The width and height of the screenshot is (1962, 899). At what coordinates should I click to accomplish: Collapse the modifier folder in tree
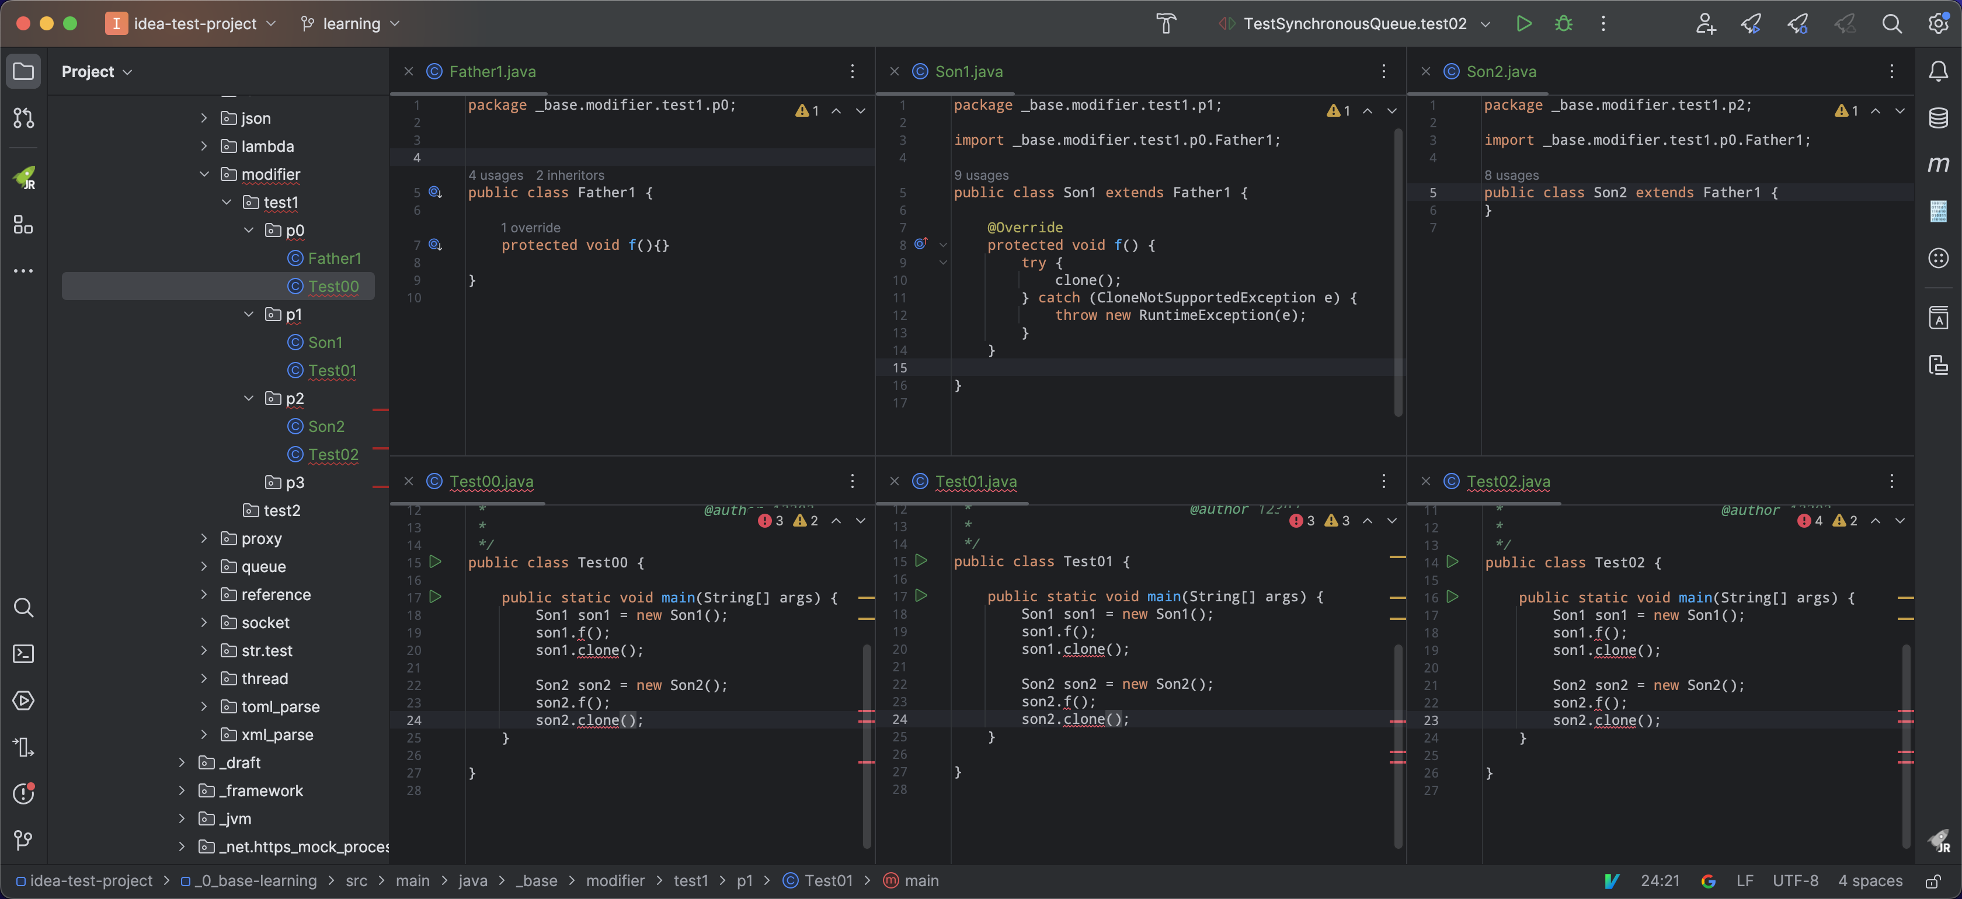(x=204, y=175)
